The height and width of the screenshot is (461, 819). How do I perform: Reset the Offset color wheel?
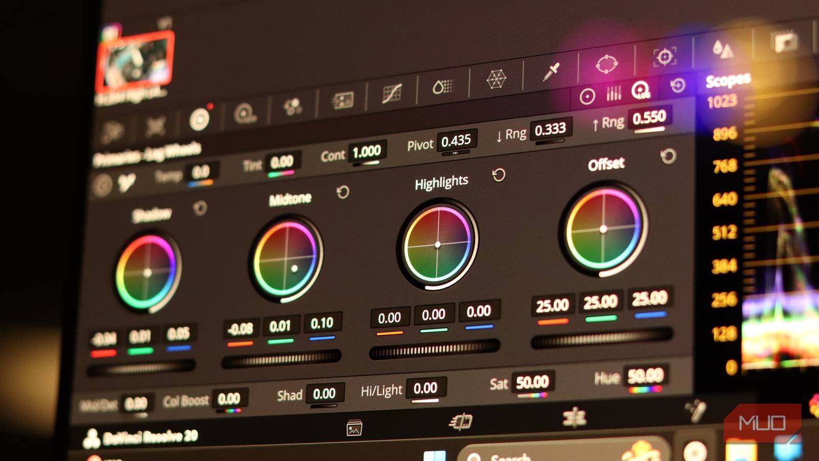click(x=667, y=156)
